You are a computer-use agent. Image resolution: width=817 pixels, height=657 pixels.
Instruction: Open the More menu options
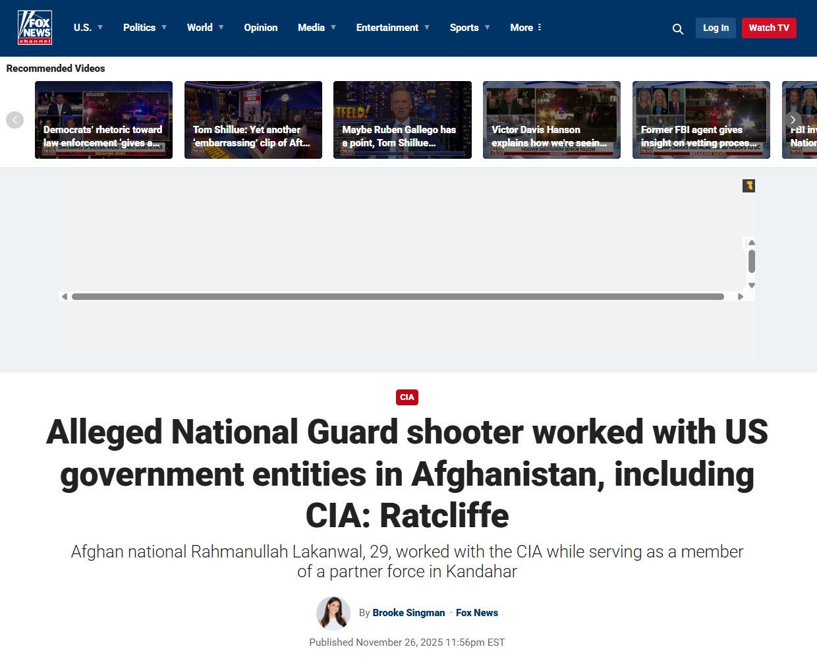click(526, 28)
